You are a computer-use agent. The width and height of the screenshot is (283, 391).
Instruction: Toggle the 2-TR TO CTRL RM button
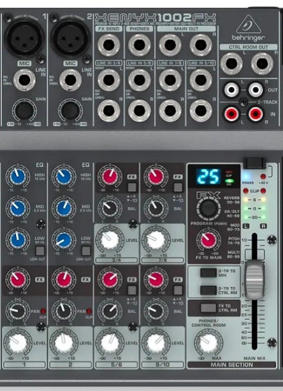point(208,290)
